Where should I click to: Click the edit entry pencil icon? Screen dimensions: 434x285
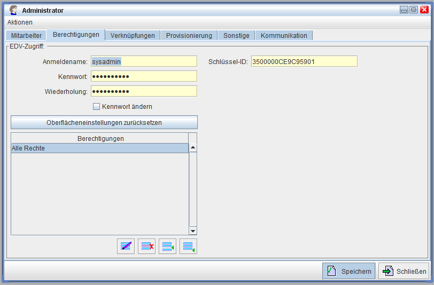pos(126,247)
